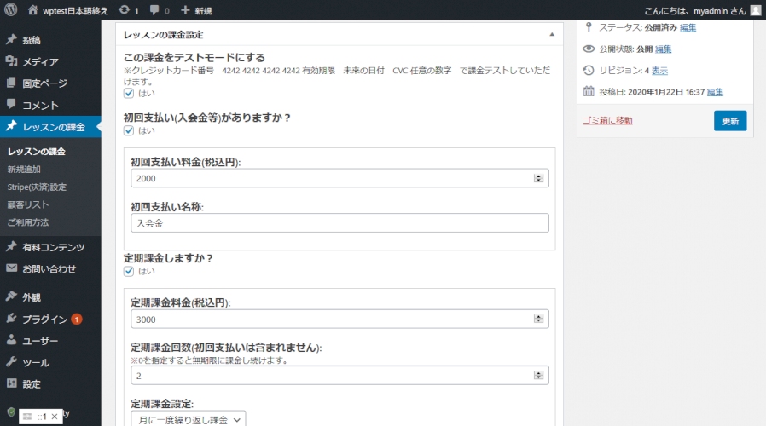766x426 pixels.
Task: Uncheck the 定期課金しますか はい checkbox
Action: click(129, 271)
